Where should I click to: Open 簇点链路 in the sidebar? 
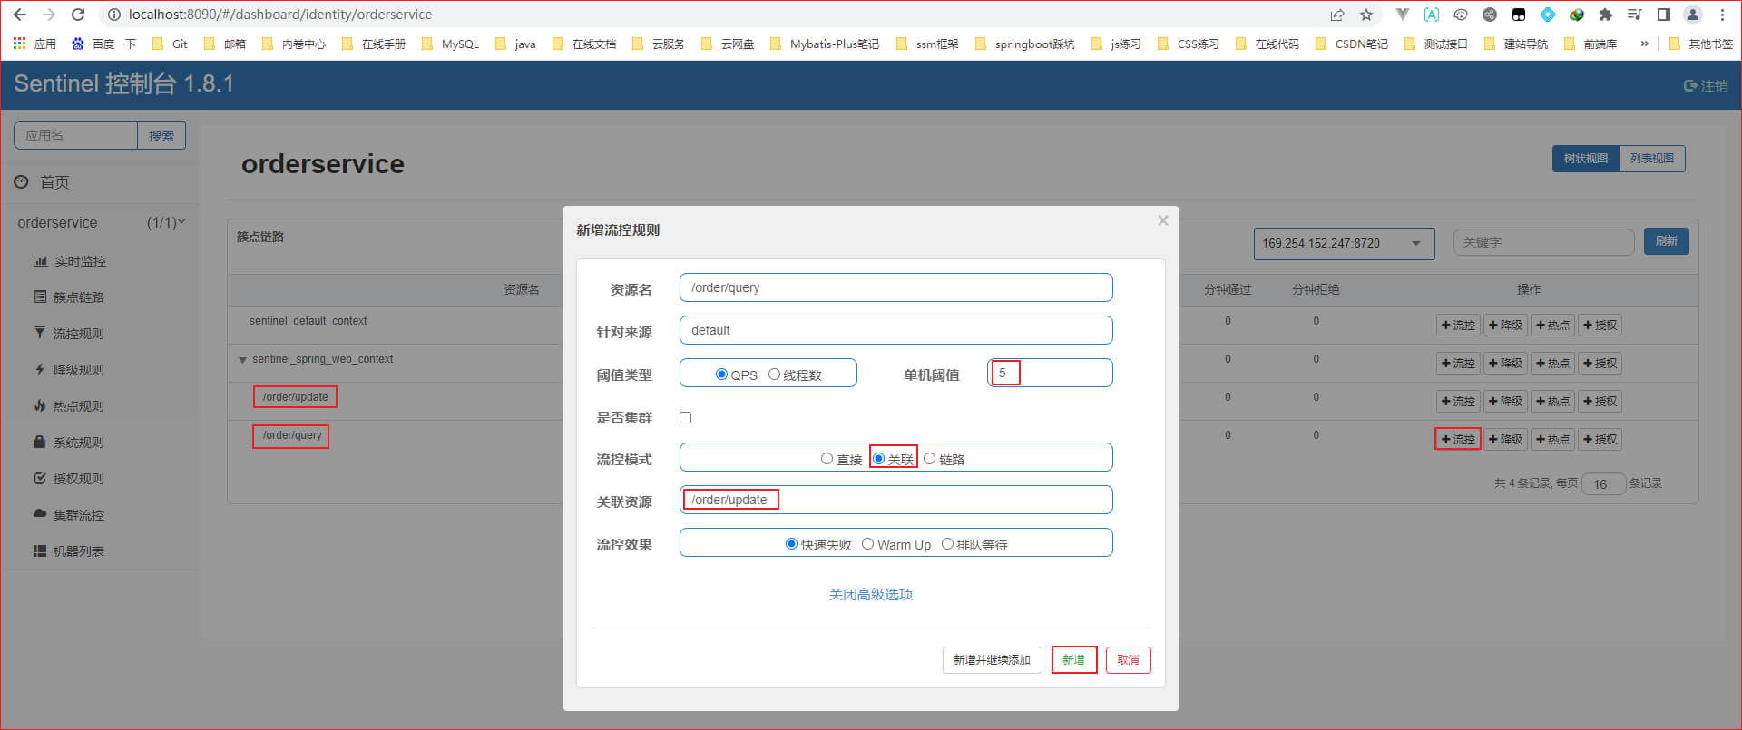coord(69,297)
